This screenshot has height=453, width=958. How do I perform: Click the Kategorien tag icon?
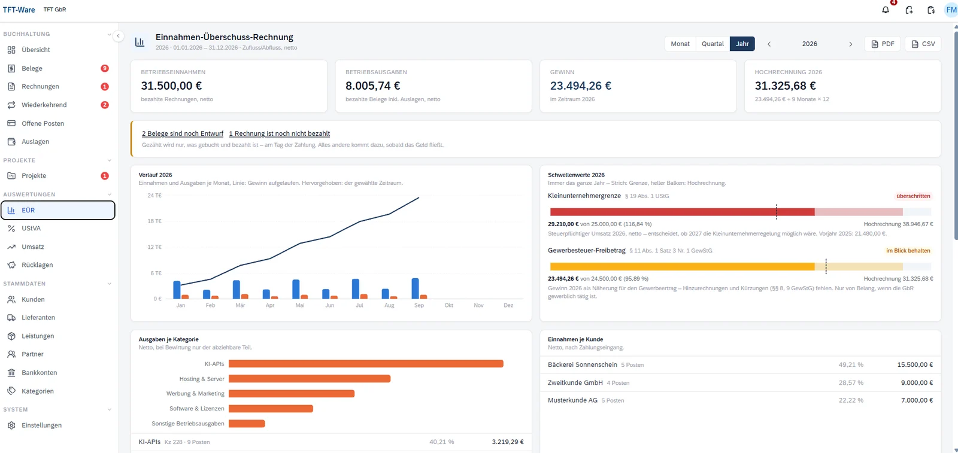pos(11,391)
